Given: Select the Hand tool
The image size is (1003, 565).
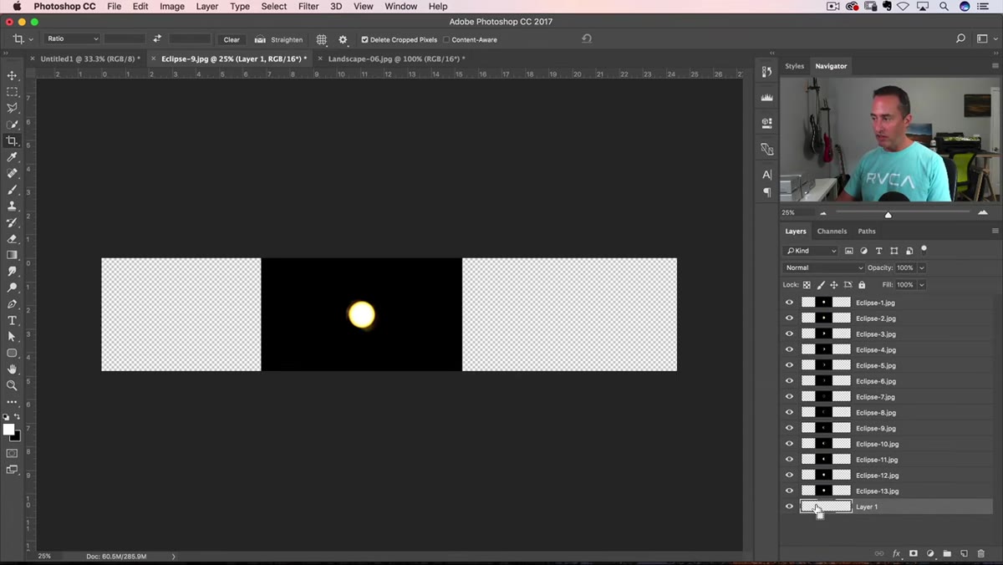Looking at the screenshot, I should tap(12, 369).
